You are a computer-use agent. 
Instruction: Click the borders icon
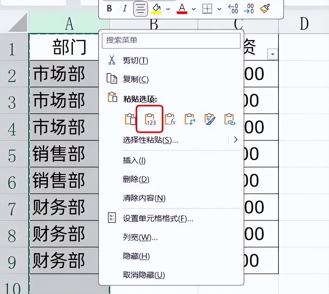point(207,8)
